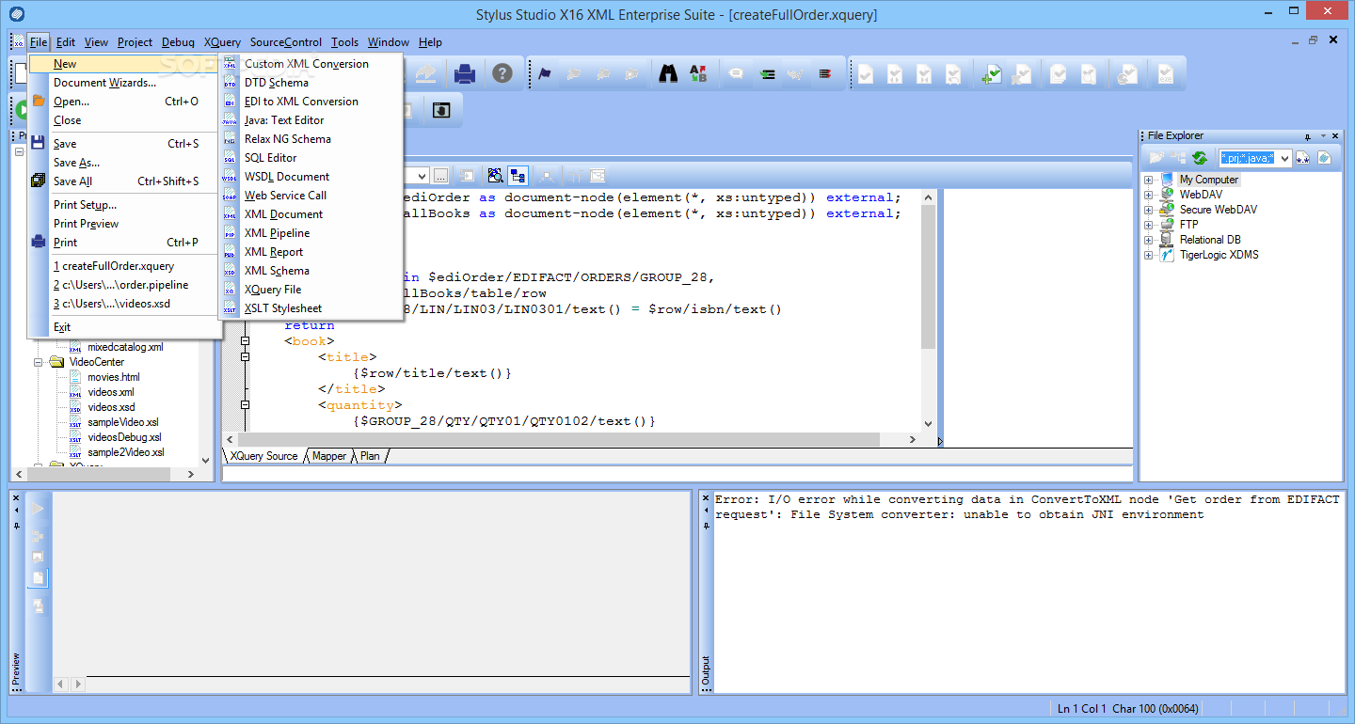Image resolution: width=1355 pixels, height=724 pixels.
Task: Choose Save As... from File menu
Action: [76, 163]
